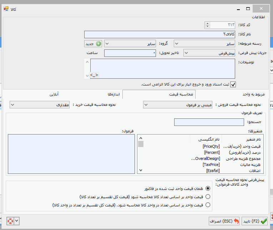This screenshot has height=230, width=273.
Task: Toggle the ثبت اسناد ورود و خروج انبار checkbox
Action: point(233,84)
